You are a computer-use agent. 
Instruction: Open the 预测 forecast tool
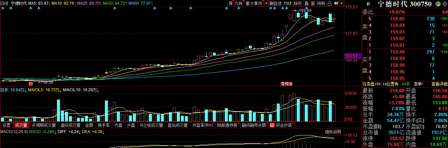click(321, 3)
